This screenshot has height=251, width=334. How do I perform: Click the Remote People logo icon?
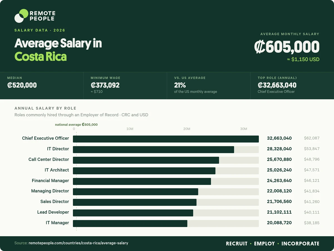pyautogui.click(x=21, y=16)
